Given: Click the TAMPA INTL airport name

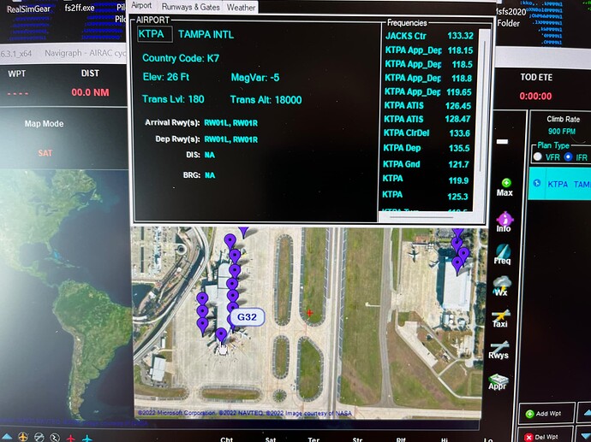Looking at the screenshot, I should pyautogui.click(x=206, y=34).
